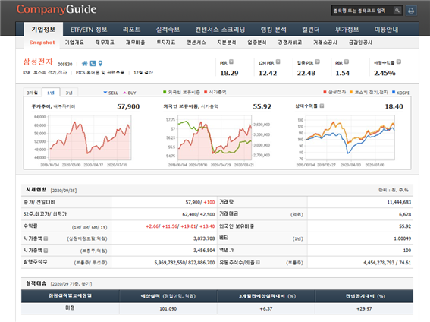Open the ETF/ETN 정보 menu
This screenshot has width=430, height=322.
(89, 30)
